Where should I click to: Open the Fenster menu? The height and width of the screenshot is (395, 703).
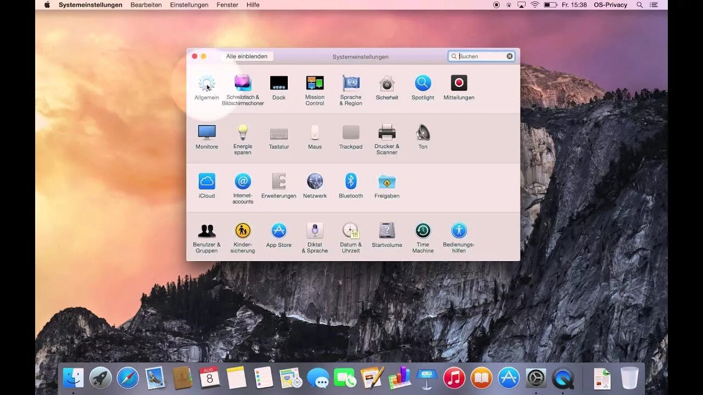[227, 4]
